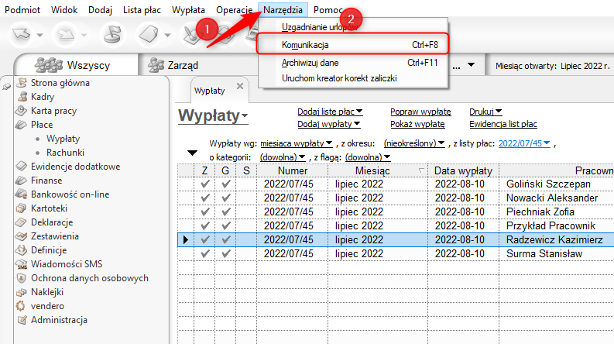Select Archiwizuj dane menu entry
This screenshot has height=344, width=614.
352,63
